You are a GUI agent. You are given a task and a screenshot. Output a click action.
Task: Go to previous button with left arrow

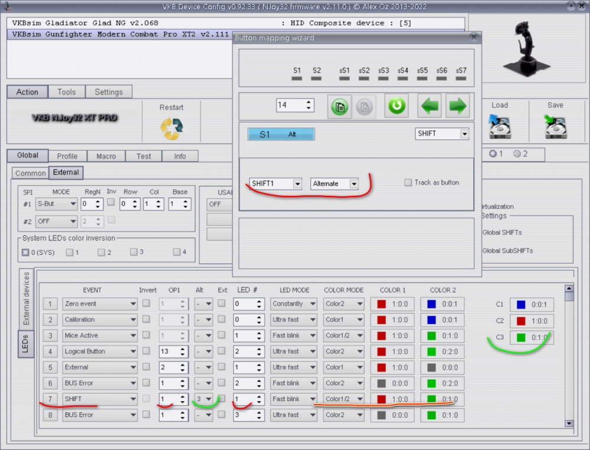[430, 106]
